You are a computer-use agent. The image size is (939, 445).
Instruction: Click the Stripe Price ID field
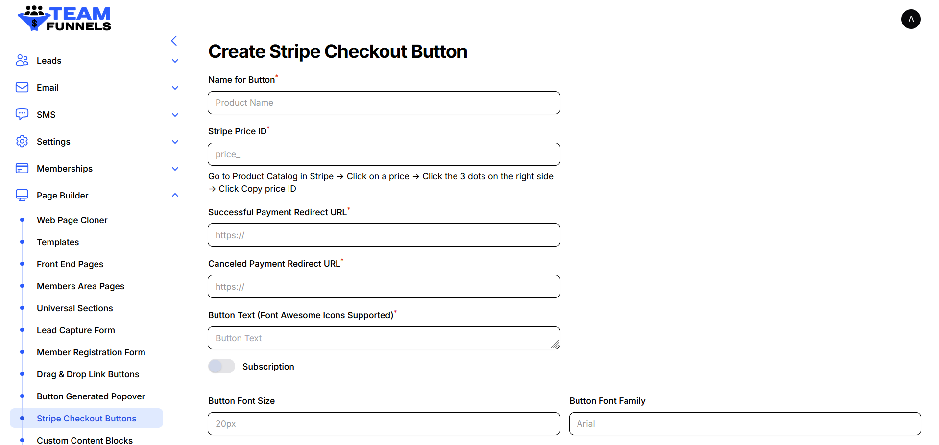[384, 154]
